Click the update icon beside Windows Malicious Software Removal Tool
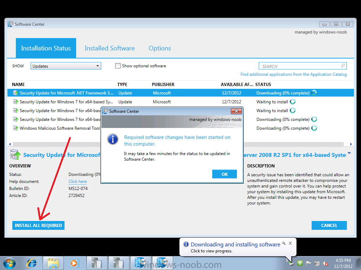Screen dimensions: 361x270 pyautogui.click(x=16, y=128)
